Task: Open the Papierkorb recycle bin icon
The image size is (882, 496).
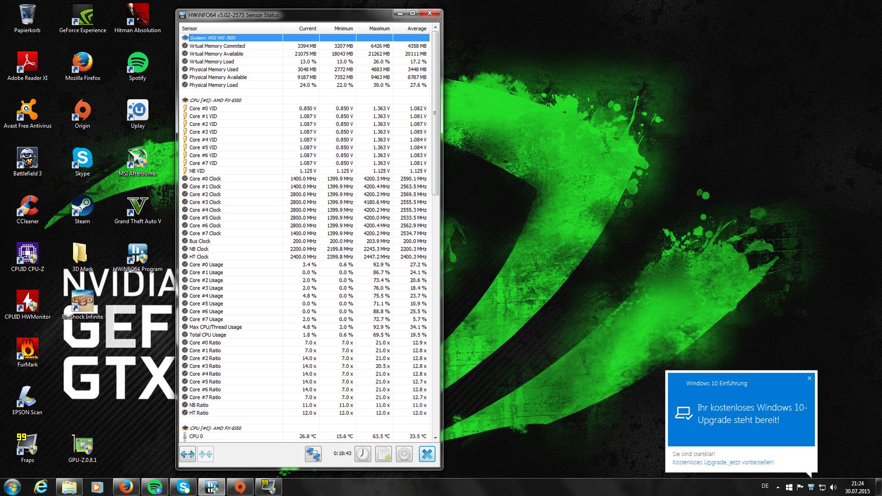Action: [x=27, y=19]
